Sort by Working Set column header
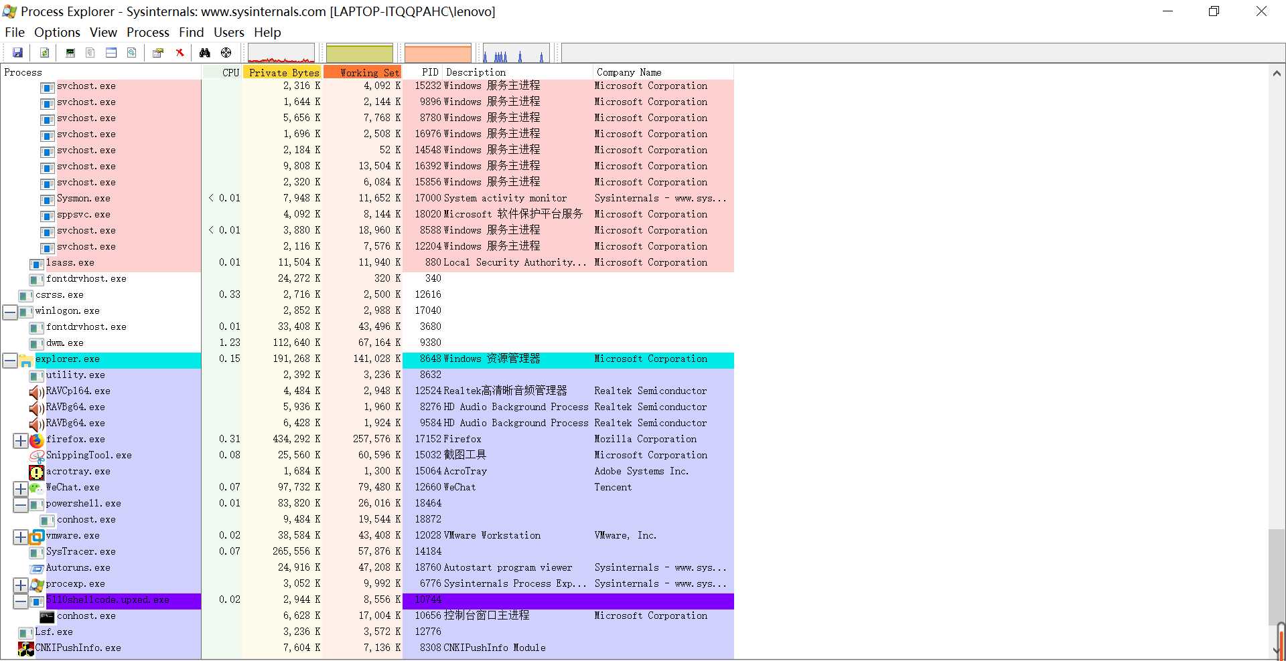This screenshot has height=661, width=1286. tap(362, 72)
